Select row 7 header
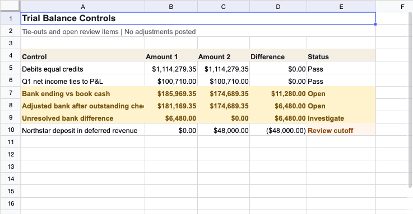 click(11, 92)
